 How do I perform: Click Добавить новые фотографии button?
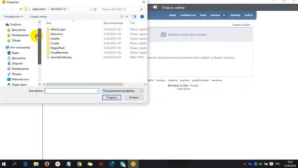[183, 35]
